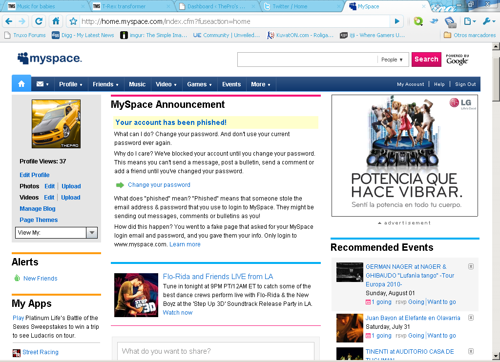Click the browser forward arrow
The height and width of the screenshot is (362, 500).
22,21
